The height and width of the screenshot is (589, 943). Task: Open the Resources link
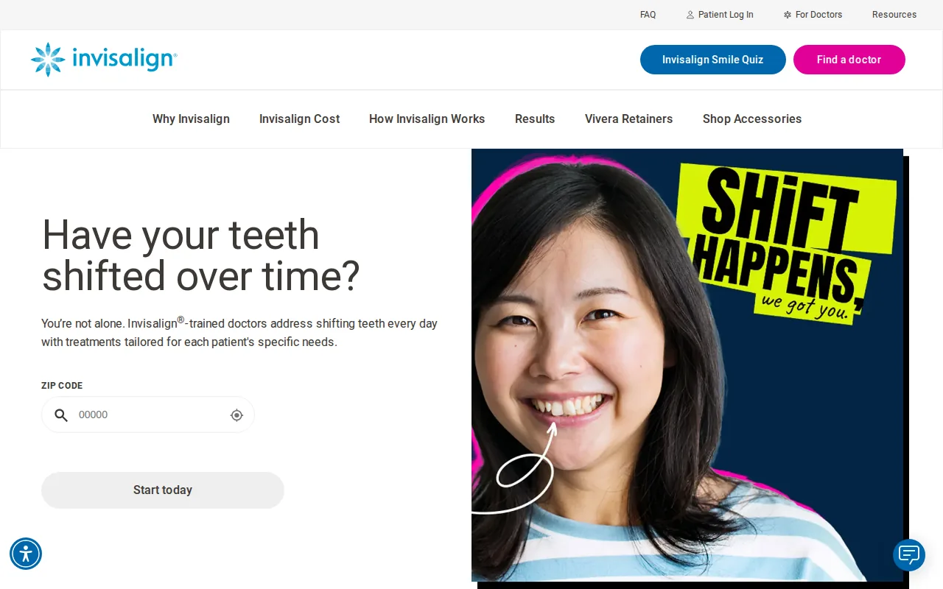(x=894, y=15)
